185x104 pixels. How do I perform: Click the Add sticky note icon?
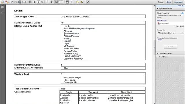pyautogui.click(x=77, y=2)
